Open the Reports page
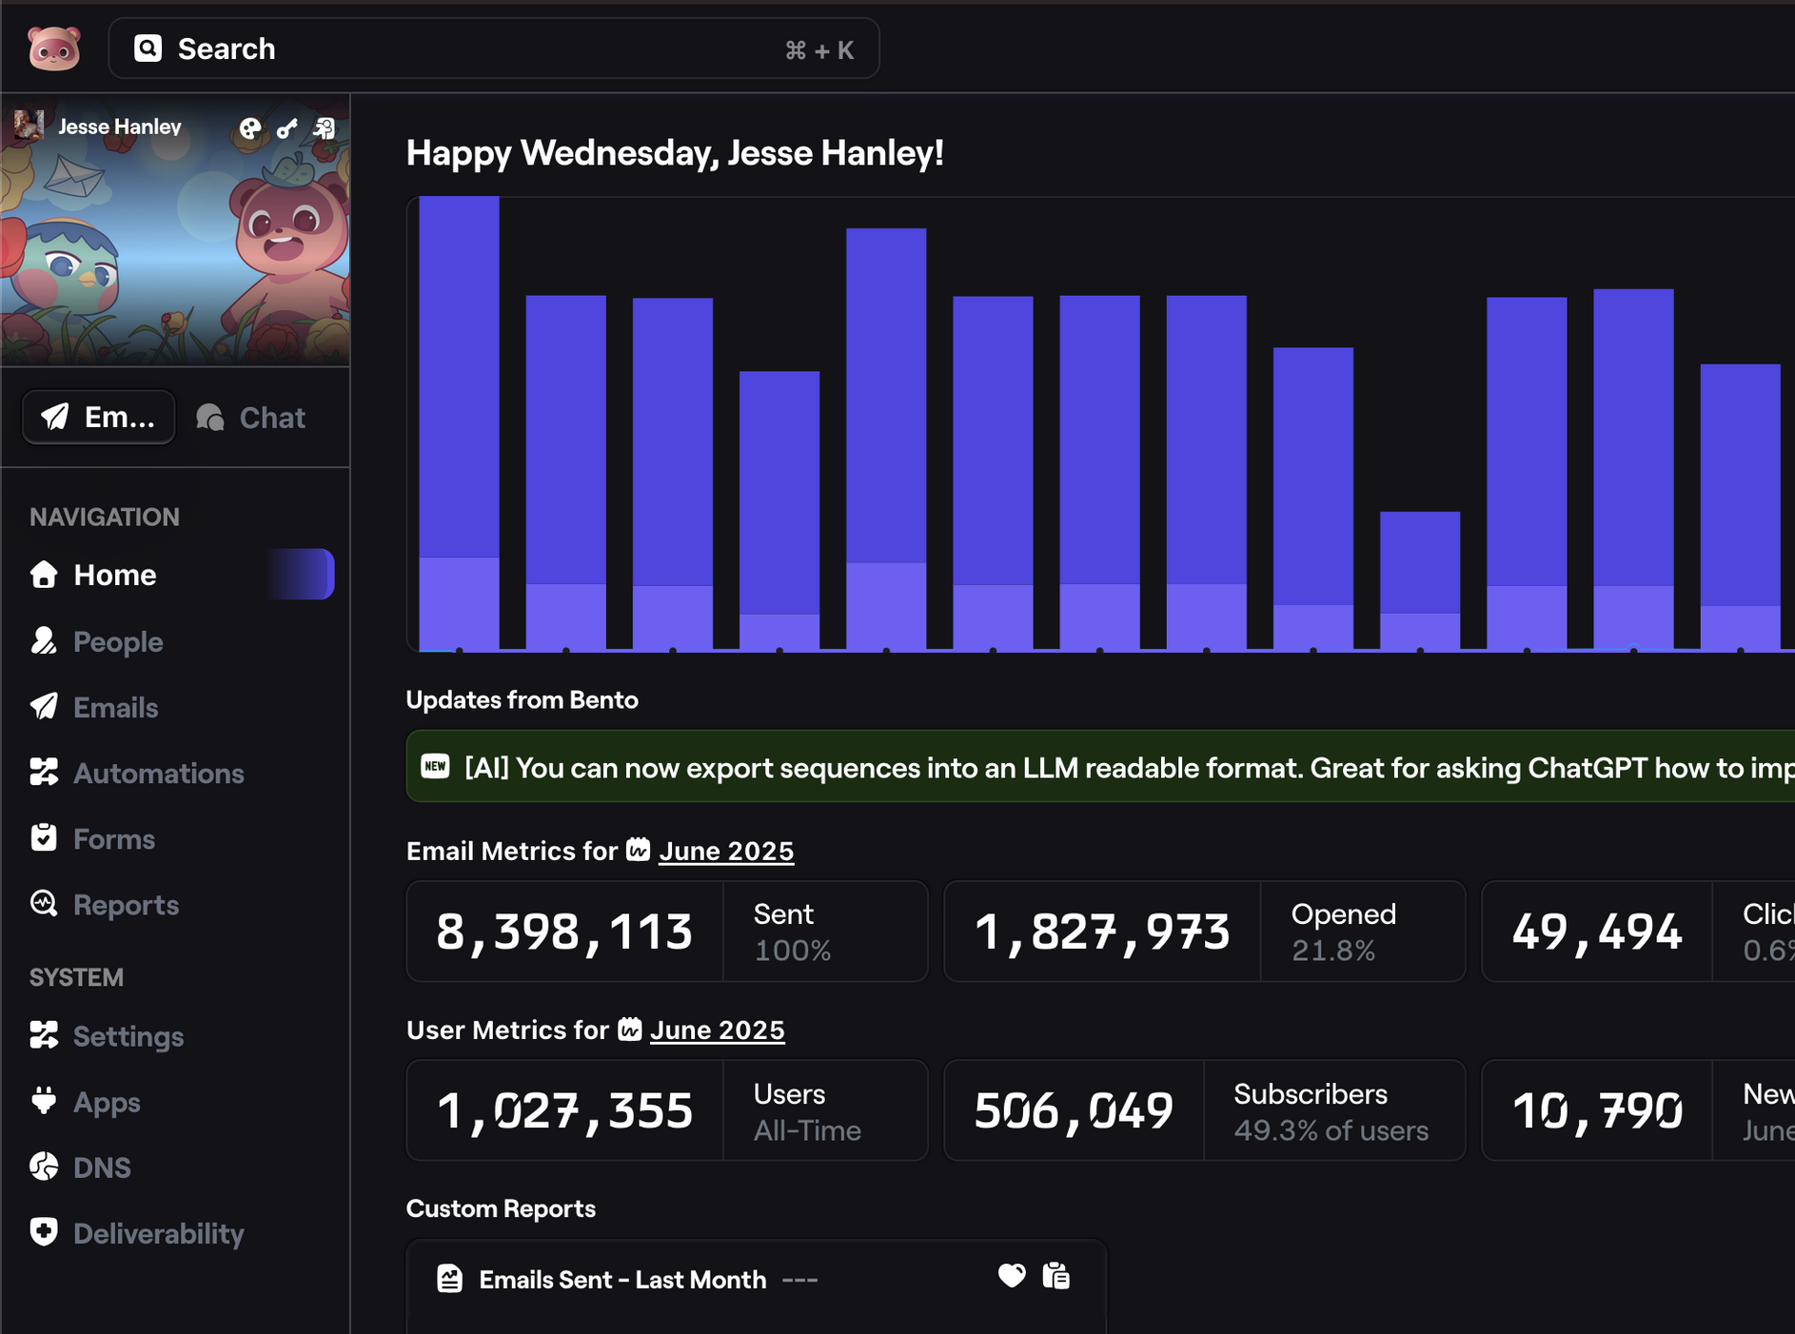 pyautogui.click(x=105, y=904)
